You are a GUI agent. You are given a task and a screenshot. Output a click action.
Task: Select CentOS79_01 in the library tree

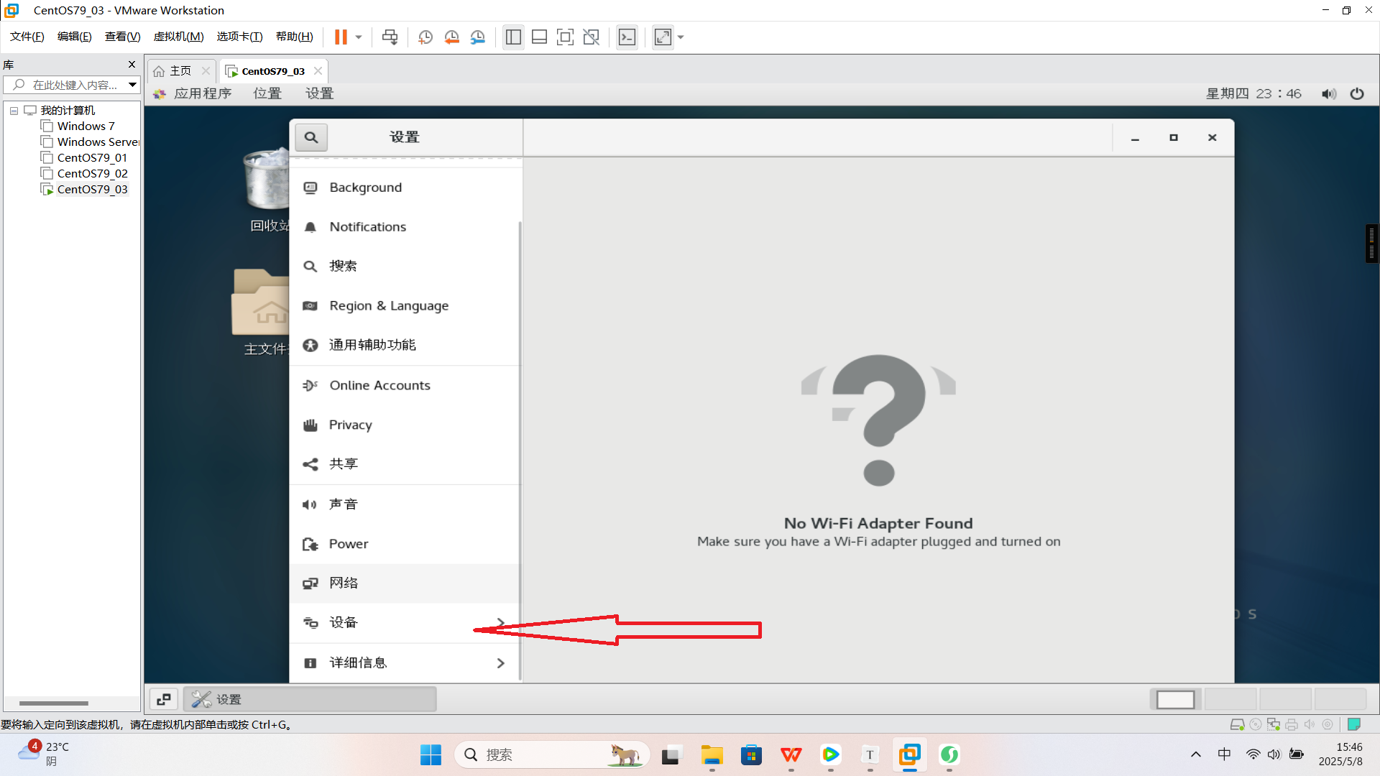pyautogui.click(x=92, y=158)
